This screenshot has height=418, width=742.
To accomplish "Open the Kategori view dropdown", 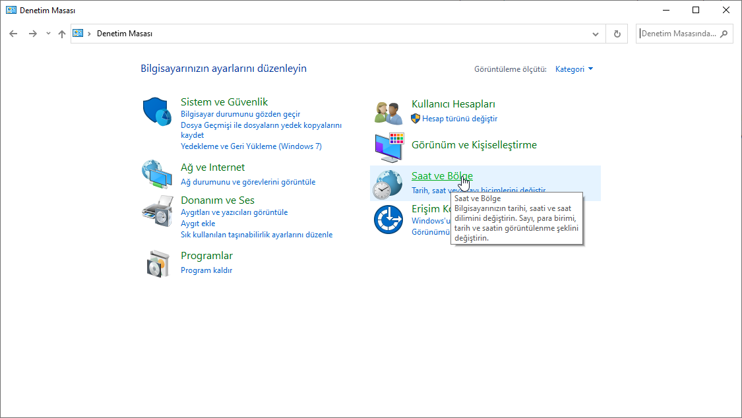I will click(574, 69).
